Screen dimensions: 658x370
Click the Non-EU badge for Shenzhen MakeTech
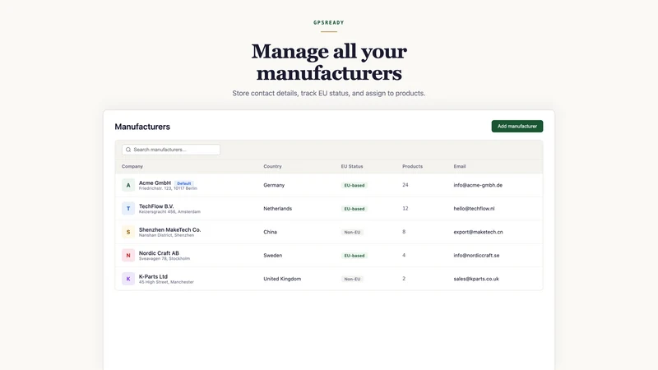(x=352, y=232)
